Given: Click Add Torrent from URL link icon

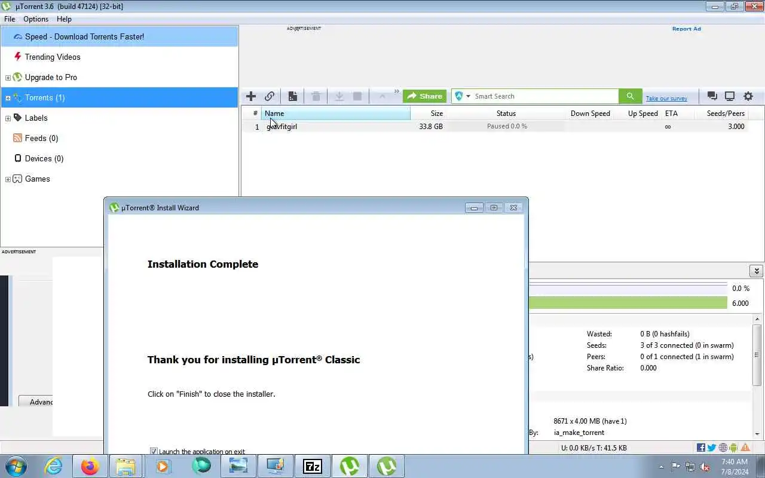Looking at the screenshot, I should point(270,96).
